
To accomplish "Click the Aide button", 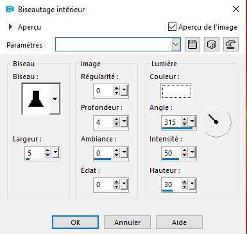I will [179, 222].
